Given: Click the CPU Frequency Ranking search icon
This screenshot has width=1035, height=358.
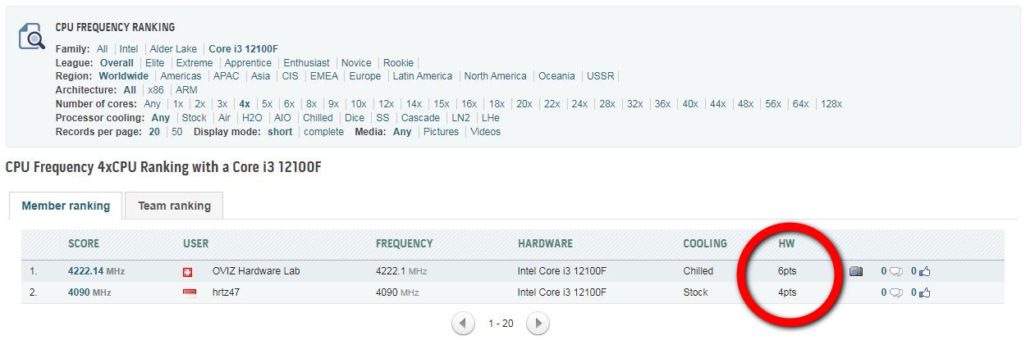Looking at the screenshot, I should [x=31, y=36].
